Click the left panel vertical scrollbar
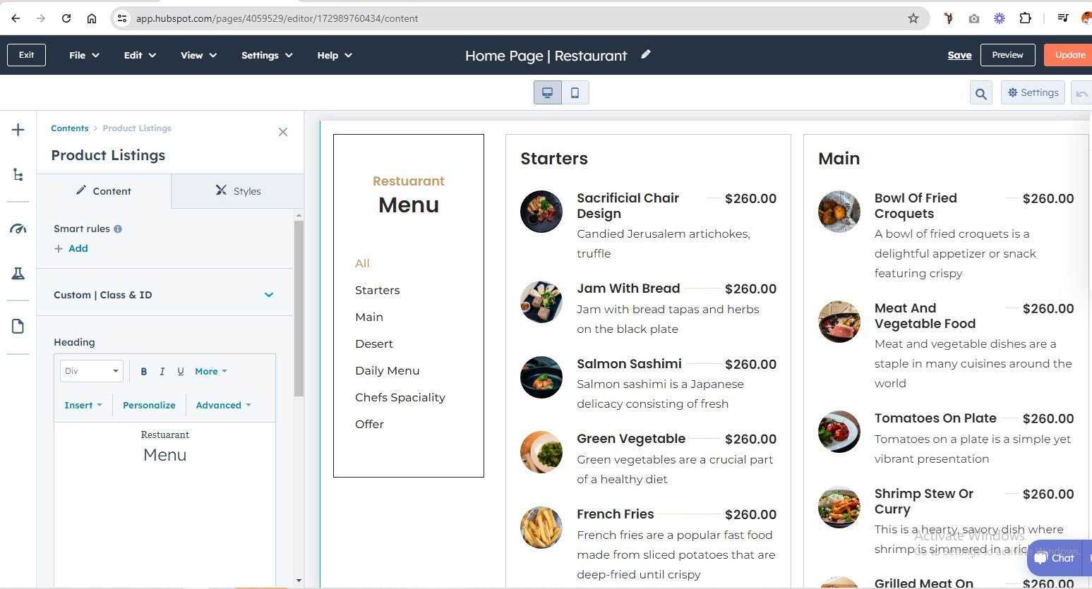This screenshot has height=589, width=1092. 299,310
